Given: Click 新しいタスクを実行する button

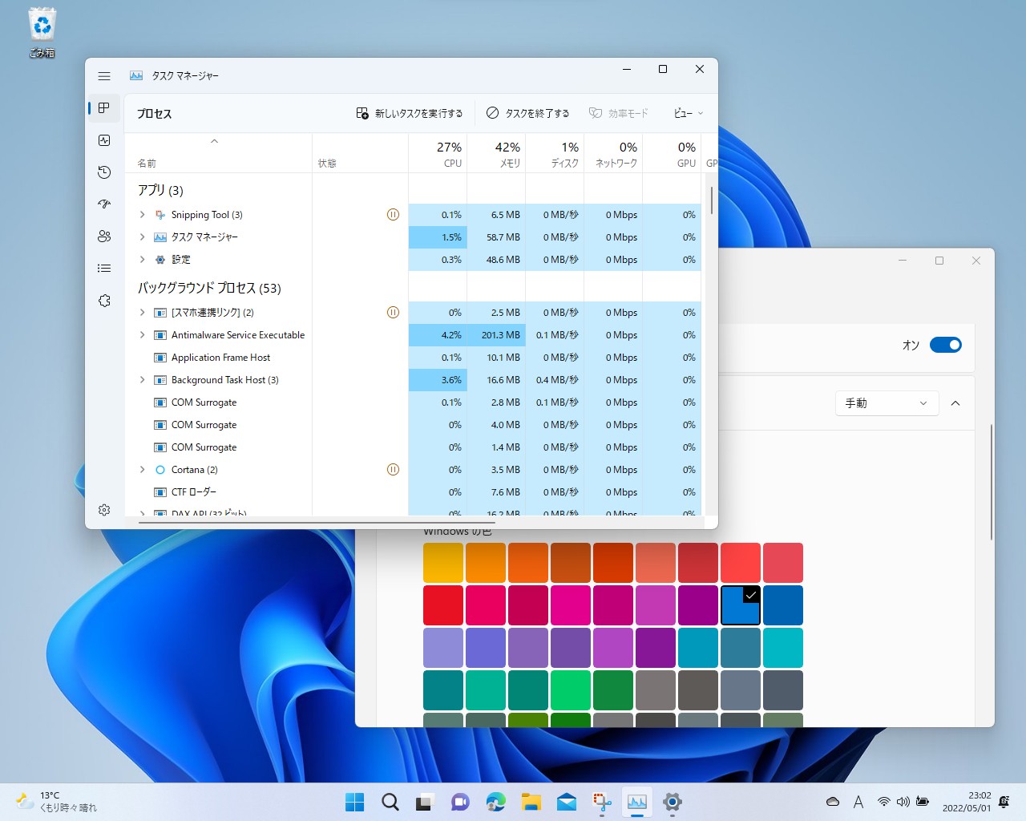Looking at the screenshot, I should (410, 114).
